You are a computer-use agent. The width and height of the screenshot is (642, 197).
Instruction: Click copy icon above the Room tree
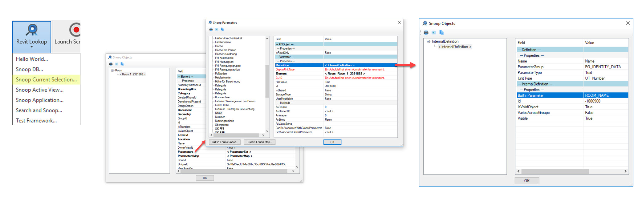point(122,64)
